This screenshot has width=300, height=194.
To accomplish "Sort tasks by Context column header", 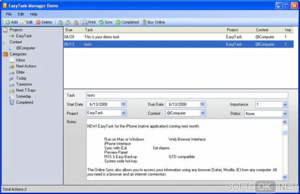I will pyautogui.click(x=269, y=30).
